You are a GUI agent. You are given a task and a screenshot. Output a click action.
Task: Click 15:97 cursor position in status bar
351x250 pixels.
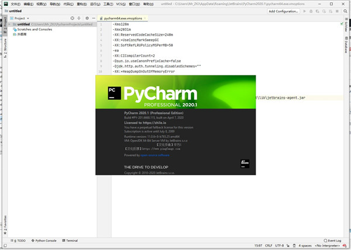pyautogui.click(x=258, y=246)
